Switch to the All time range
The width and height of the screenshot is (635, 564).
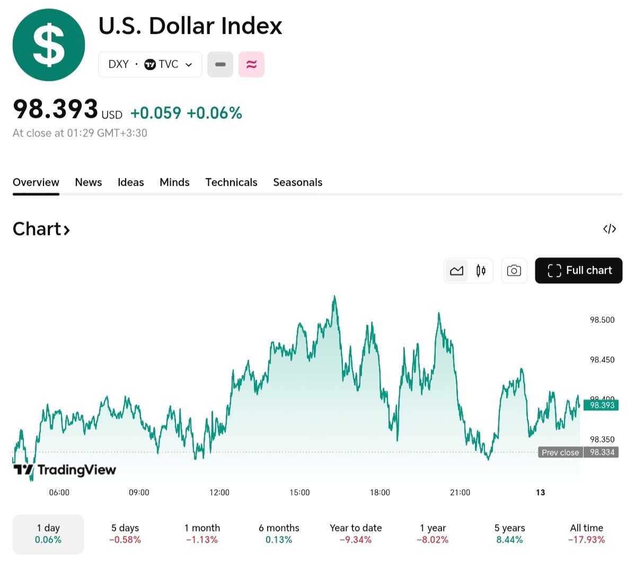[586, 534]
